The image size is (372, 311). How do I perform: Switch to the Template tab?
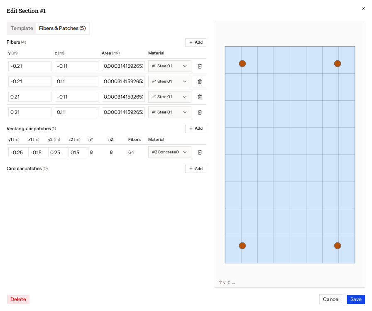pyautogui.click(x=22, y=28)
